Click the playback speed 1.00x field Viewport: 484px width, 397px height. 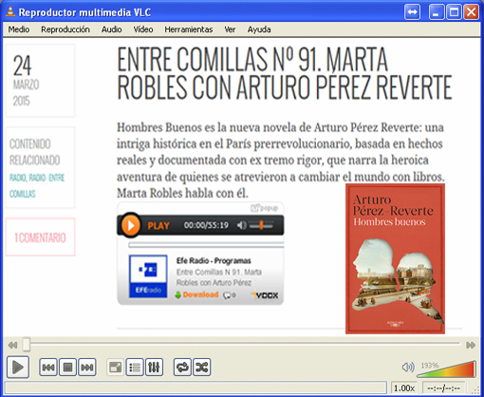pos(404,388)
